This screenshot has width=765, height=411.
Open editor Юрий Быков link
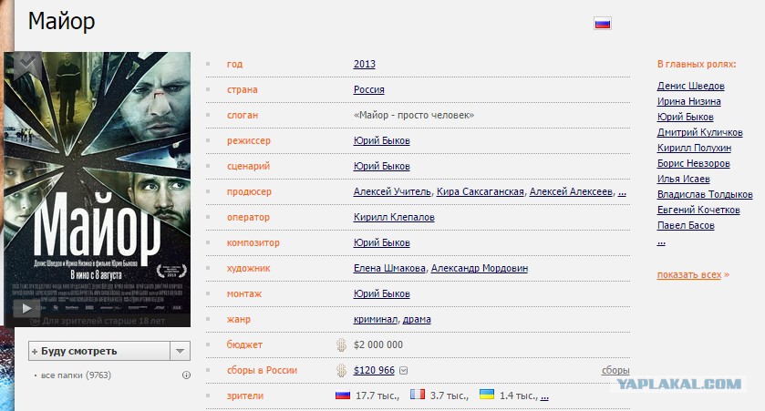click(x=381, y=293)
